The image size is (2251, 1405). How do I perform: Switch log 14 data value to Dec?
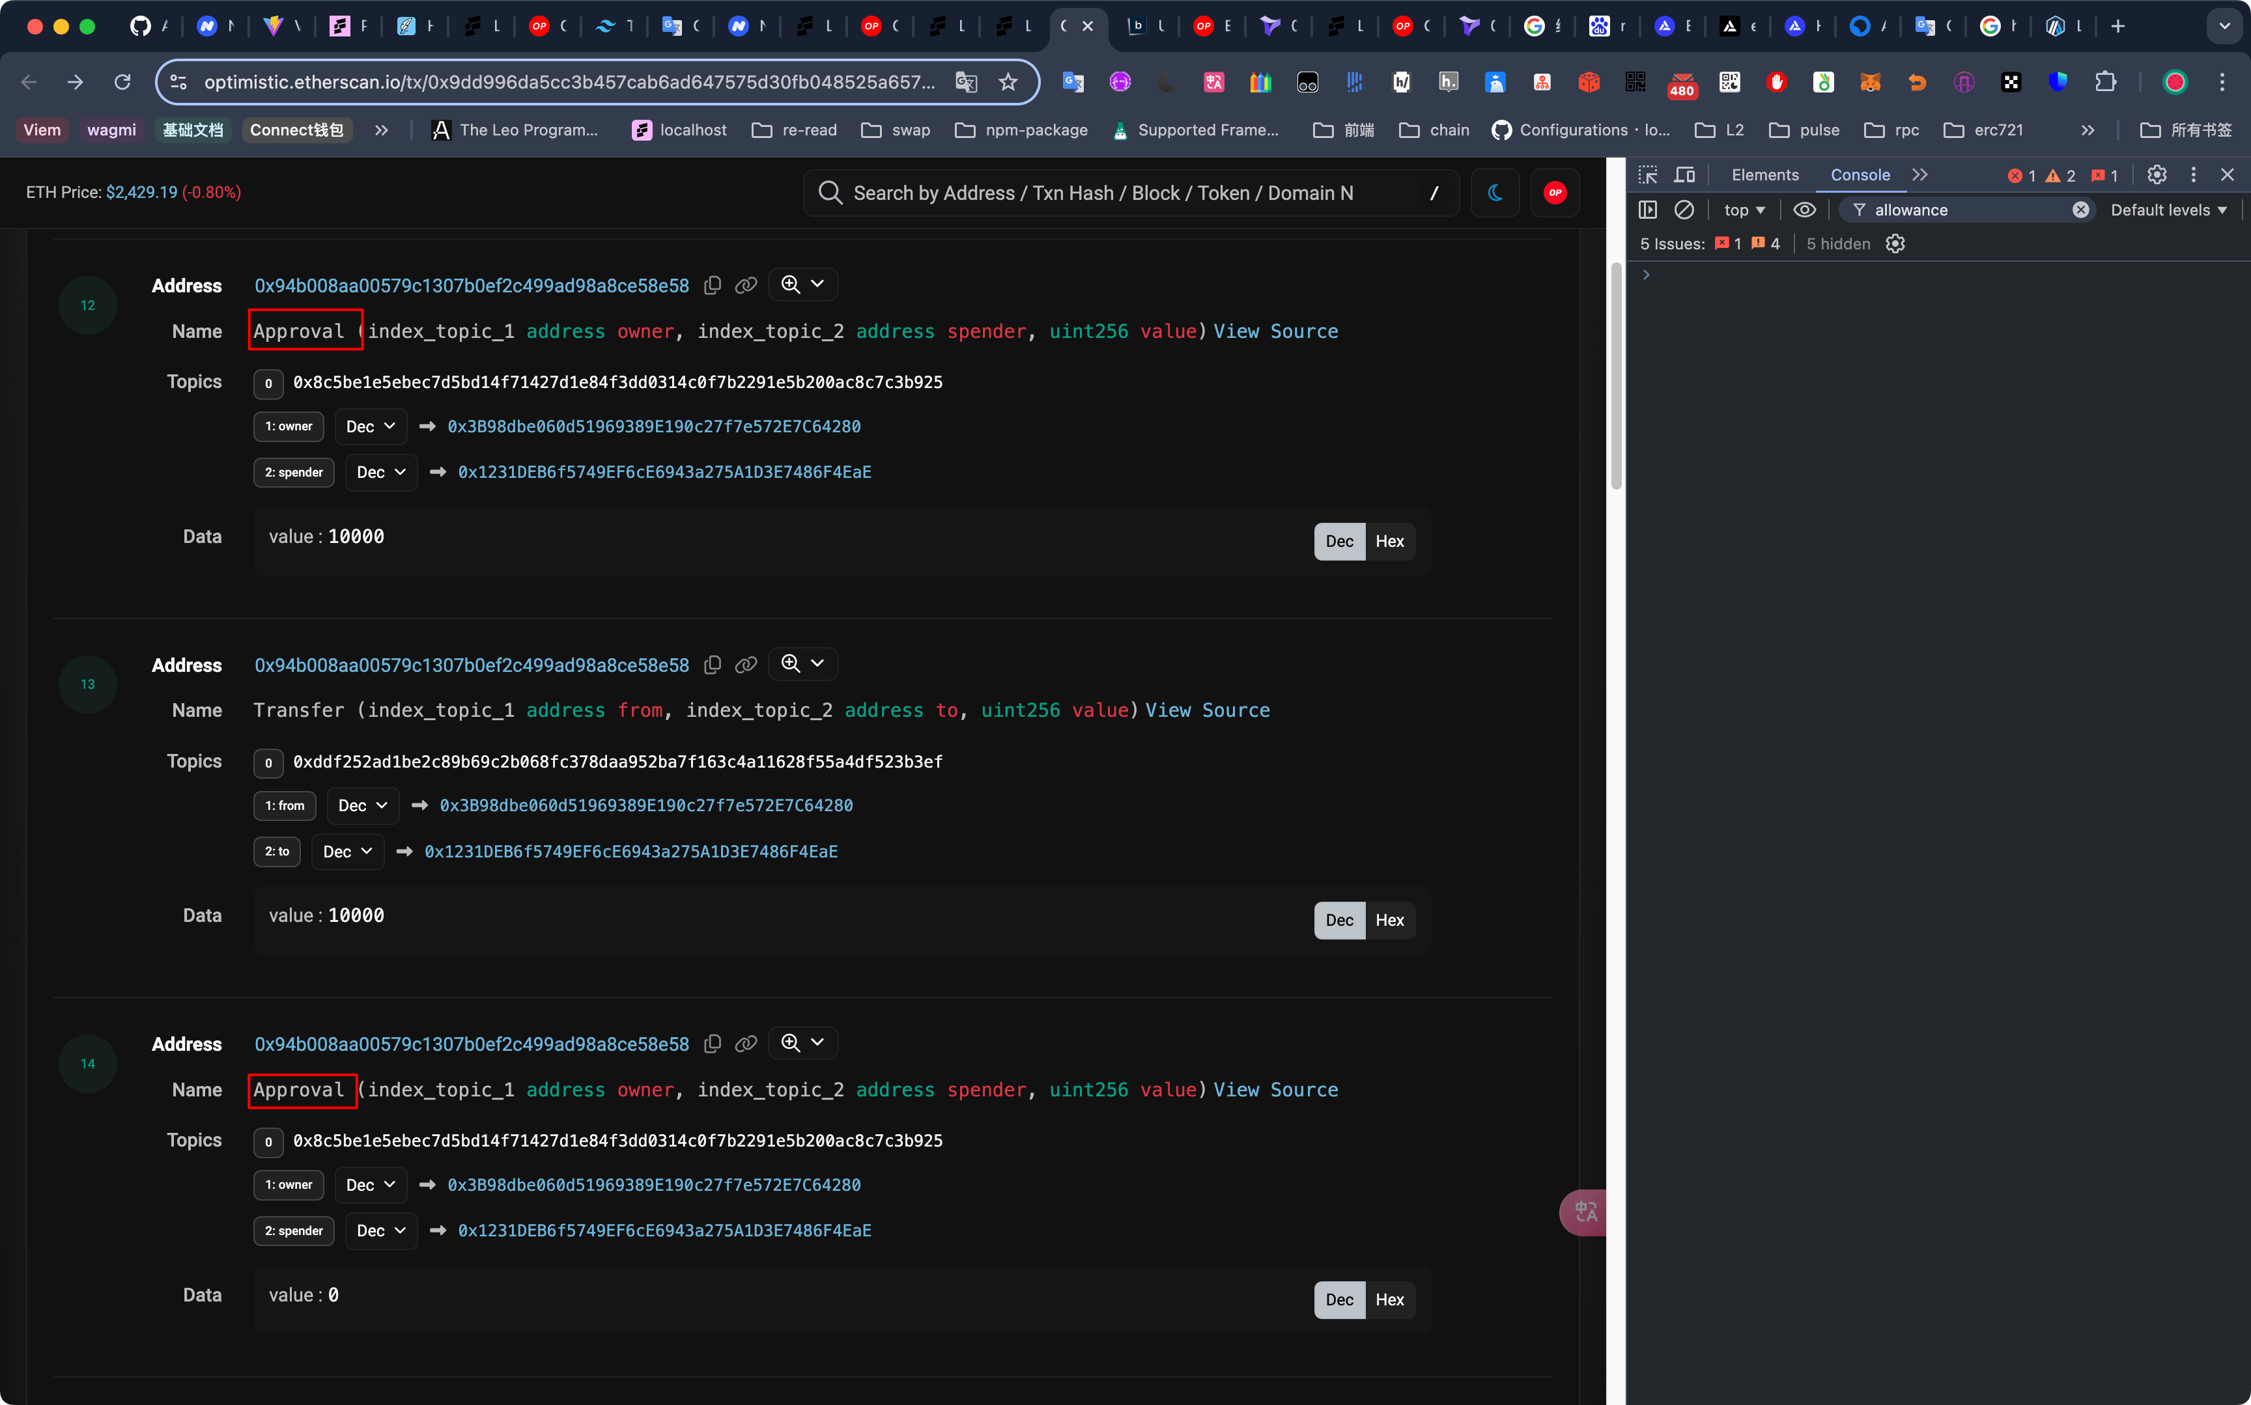point(1339,1299)
